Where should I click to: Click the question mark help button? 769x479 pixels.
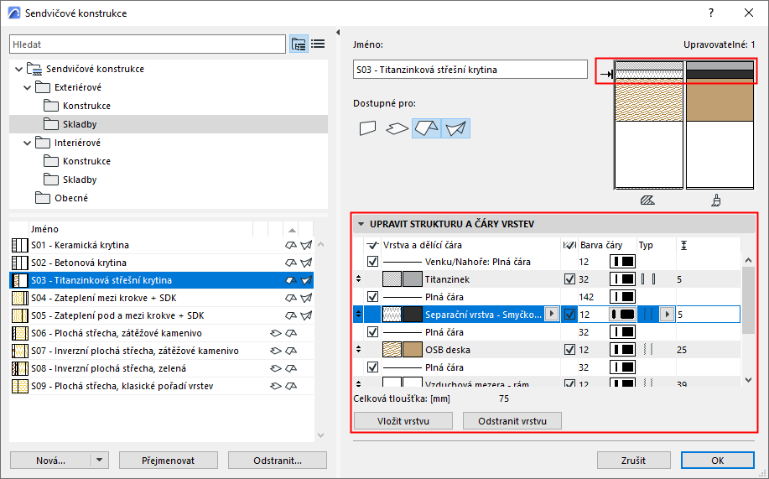711,13
